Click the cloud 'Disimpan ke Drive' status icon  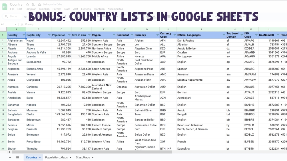click(39, 4)
